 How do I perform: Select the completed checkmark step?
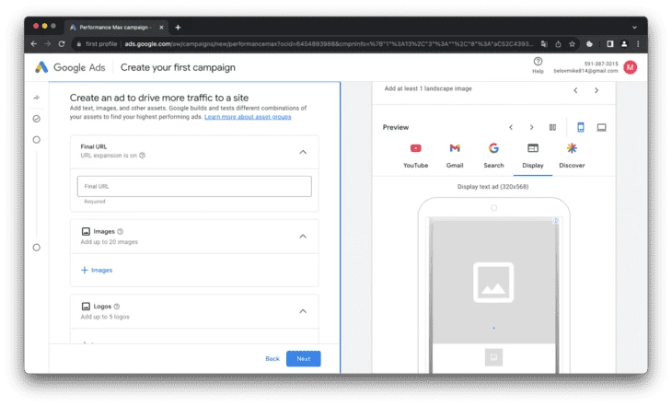[x=37, y=119]
